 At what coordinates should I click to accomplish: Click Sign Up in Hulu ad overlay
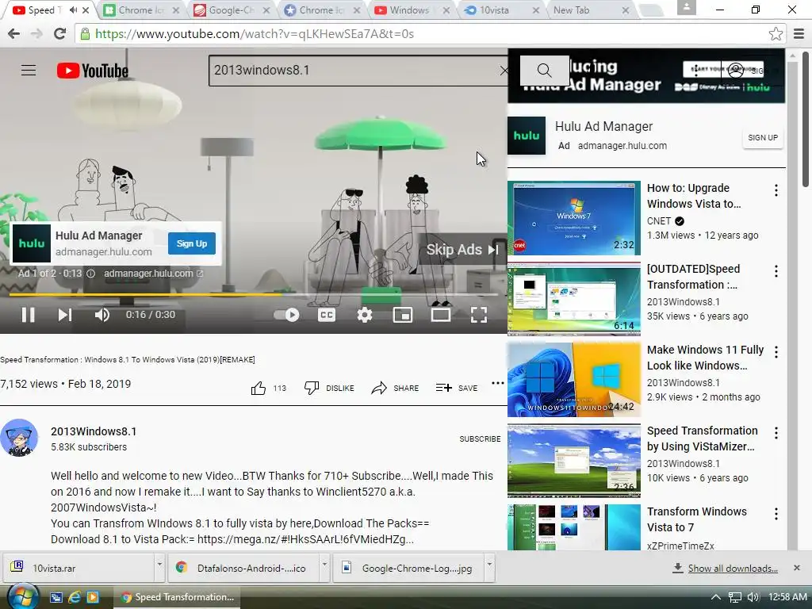point(192,243)
